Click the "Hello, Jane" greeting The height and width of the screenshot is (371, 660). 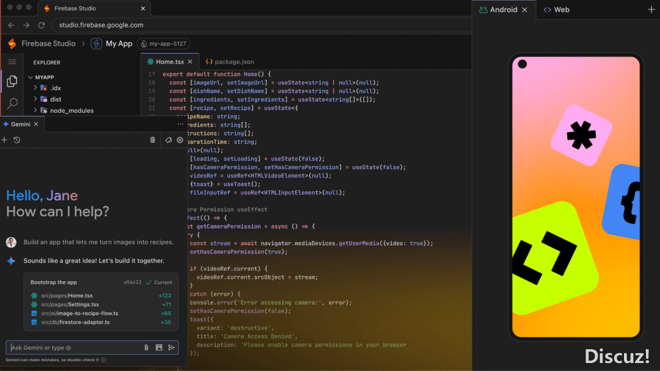point(42,195)
